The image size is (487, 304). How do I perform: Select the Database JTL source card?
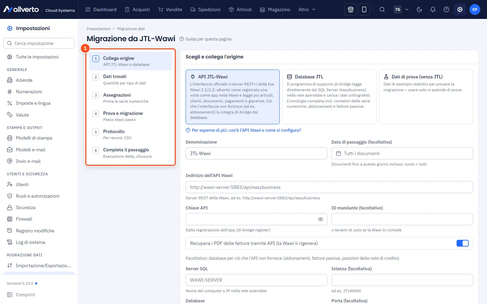coord(329,97)
